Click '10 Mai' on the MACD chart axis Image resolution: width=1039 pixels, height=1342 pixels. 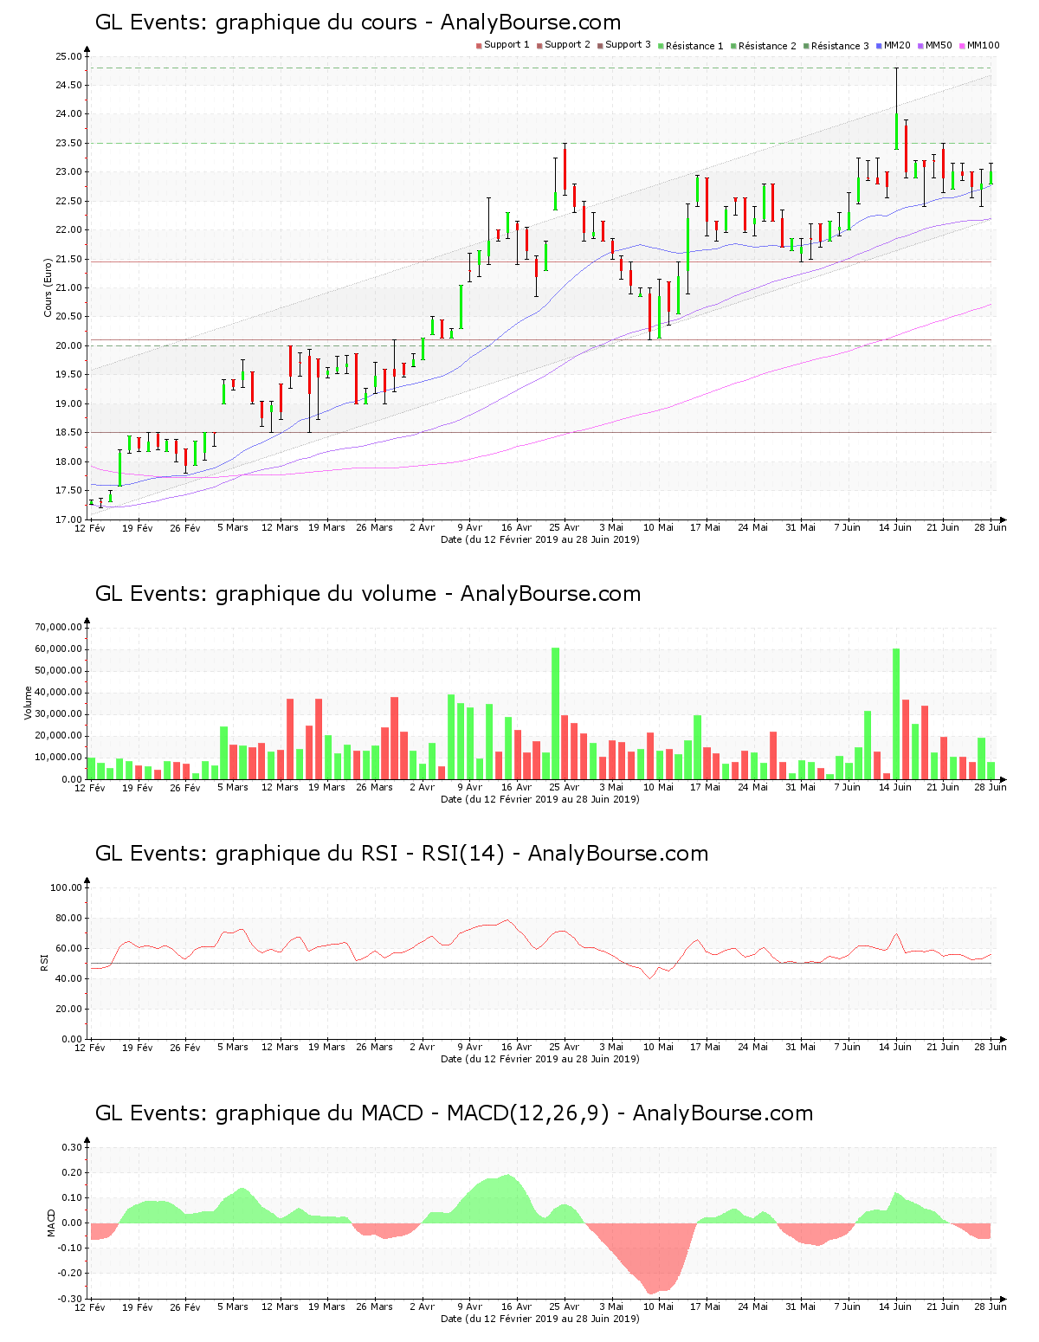[658, 1307]
